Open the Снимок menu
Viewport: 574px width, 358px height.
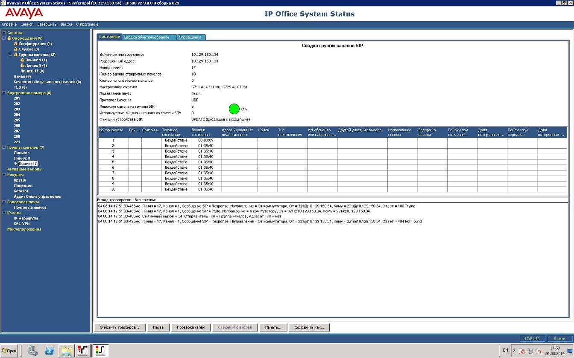[x=27, y=24]
